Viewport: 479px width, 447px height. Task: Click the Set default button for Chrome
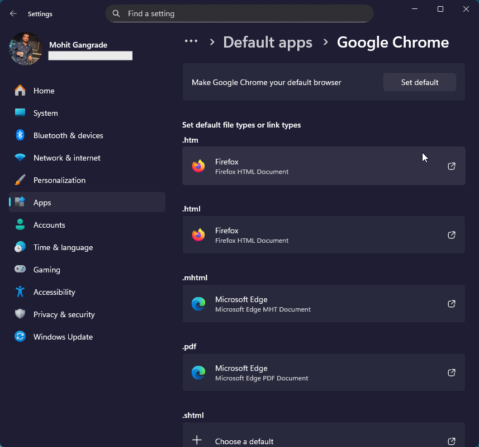point(419,82)
